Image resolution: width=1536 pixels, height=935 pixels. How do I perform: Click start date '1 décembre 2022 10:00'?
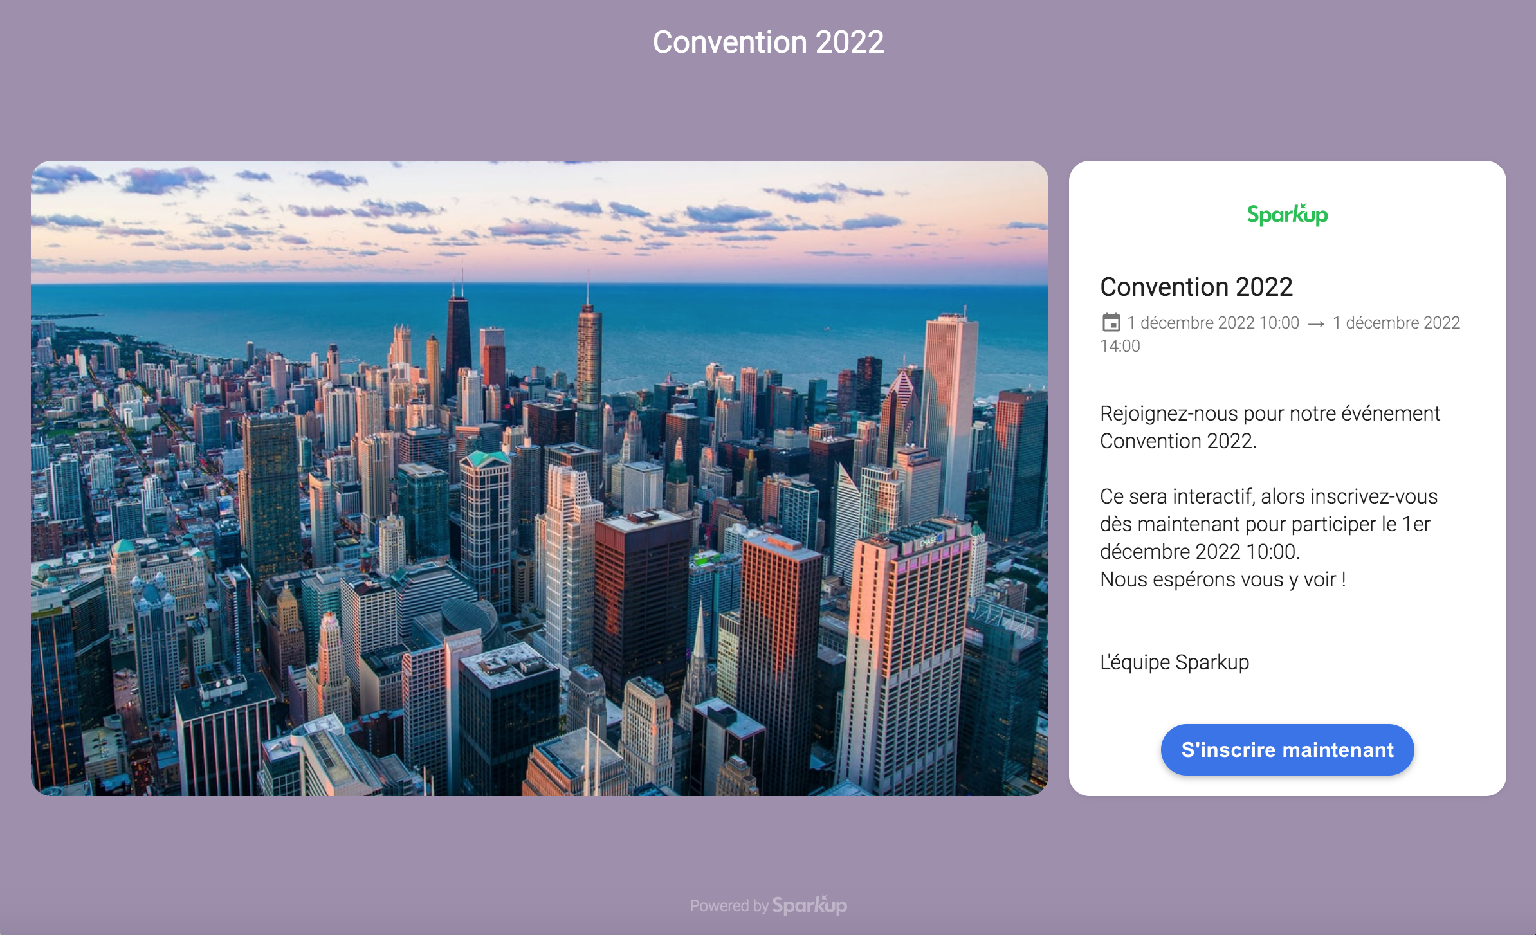coord(1212,323)
